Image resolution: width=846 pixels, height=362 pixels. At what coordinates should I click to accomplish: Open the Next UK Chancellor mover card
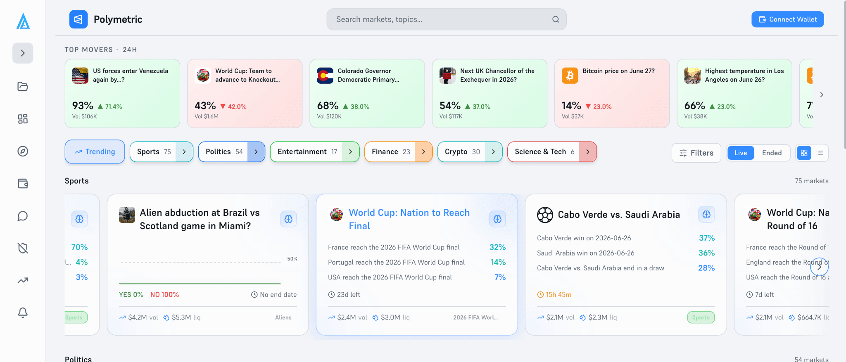(x=490, y=93)
